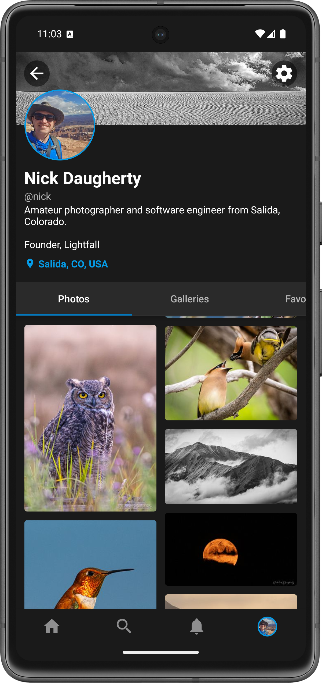Open Search in bottom navigation
The height and width of the screenshot is (683, 322).
[x=124, y=626]
